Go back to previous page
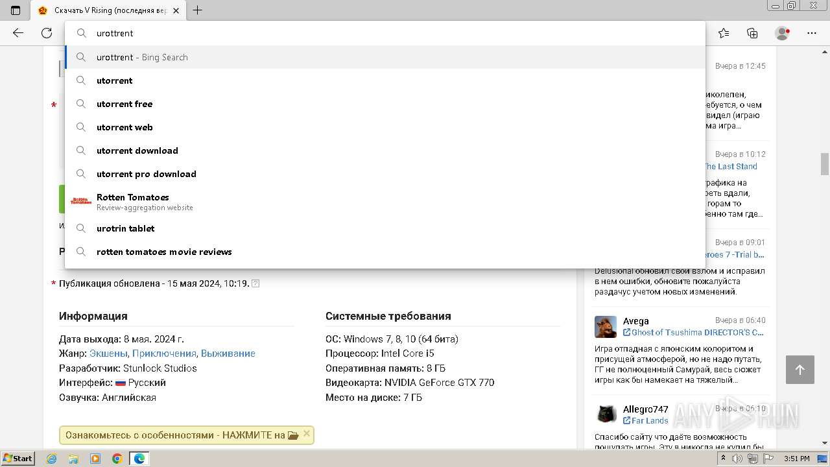Screen dimensions: 830x467 tap(18, 33)
